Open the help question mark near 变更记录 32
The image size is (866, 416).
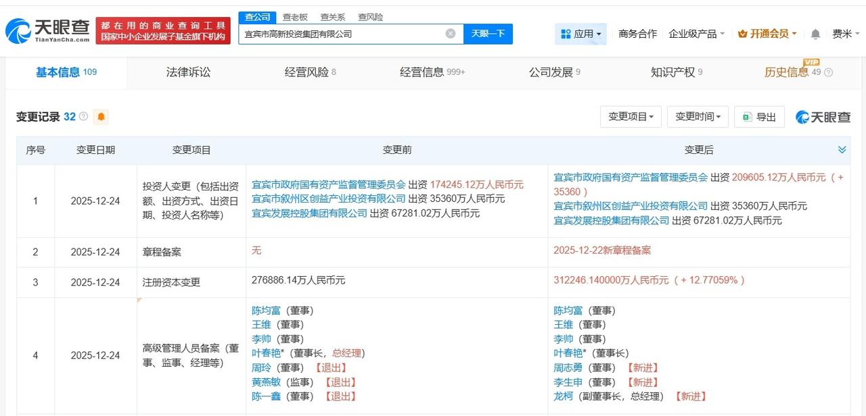tap(83, 116)
